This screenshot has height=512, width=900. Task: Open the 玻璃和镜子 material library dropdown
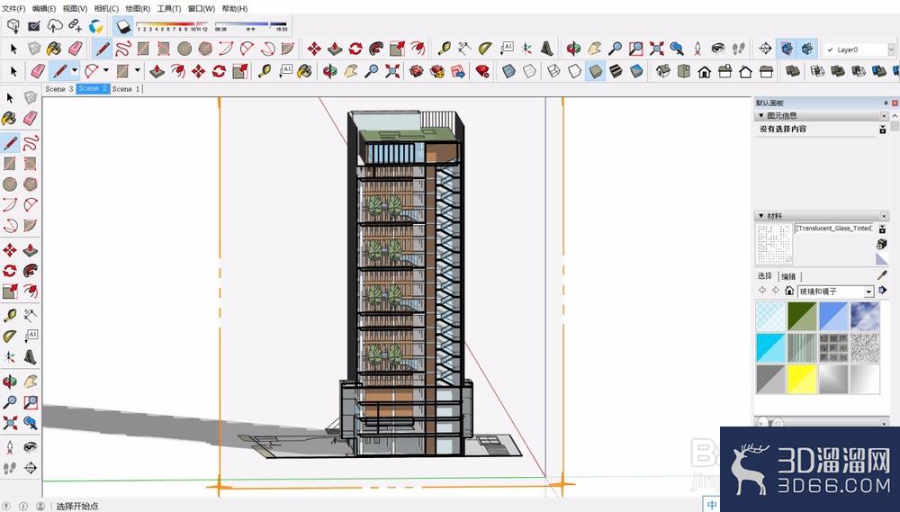pos(868,292)
